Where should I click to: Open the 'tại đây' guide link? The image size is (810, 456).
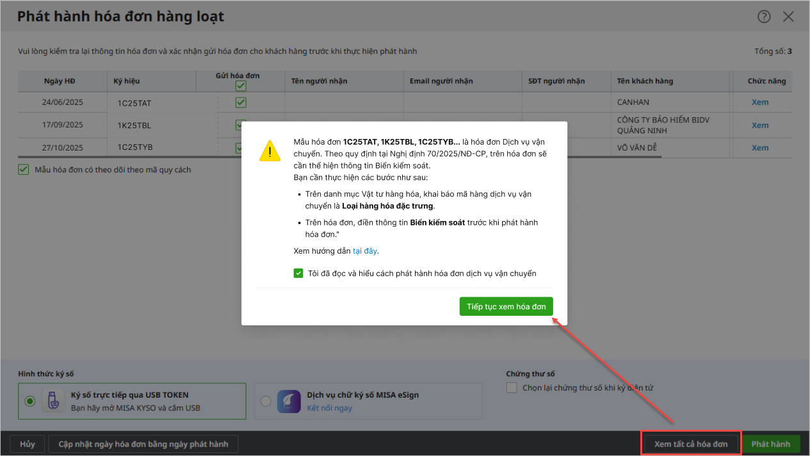tap(365, 251)
